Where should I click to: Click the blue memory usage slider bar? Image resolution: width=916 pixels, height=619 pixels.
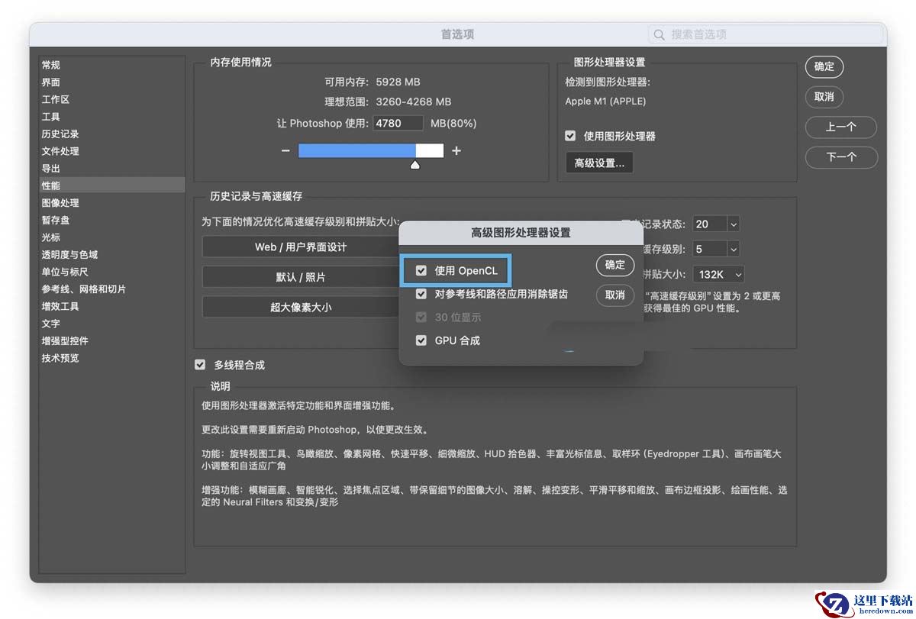357,151
